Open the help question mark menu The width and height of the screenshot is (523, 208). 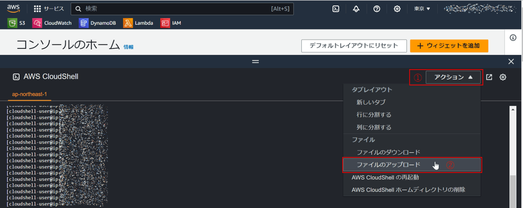click(377, 9)
